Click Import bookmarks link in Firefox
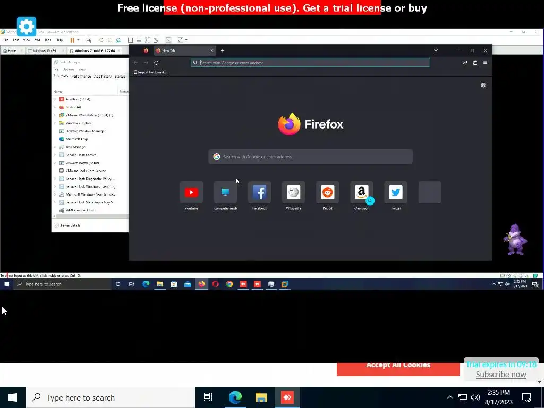The image size is (544, 408). coord(151,72)
